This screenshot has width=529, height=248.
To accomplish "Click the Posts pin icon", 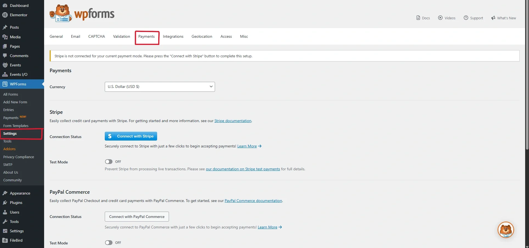I will [x=5, y=27].
